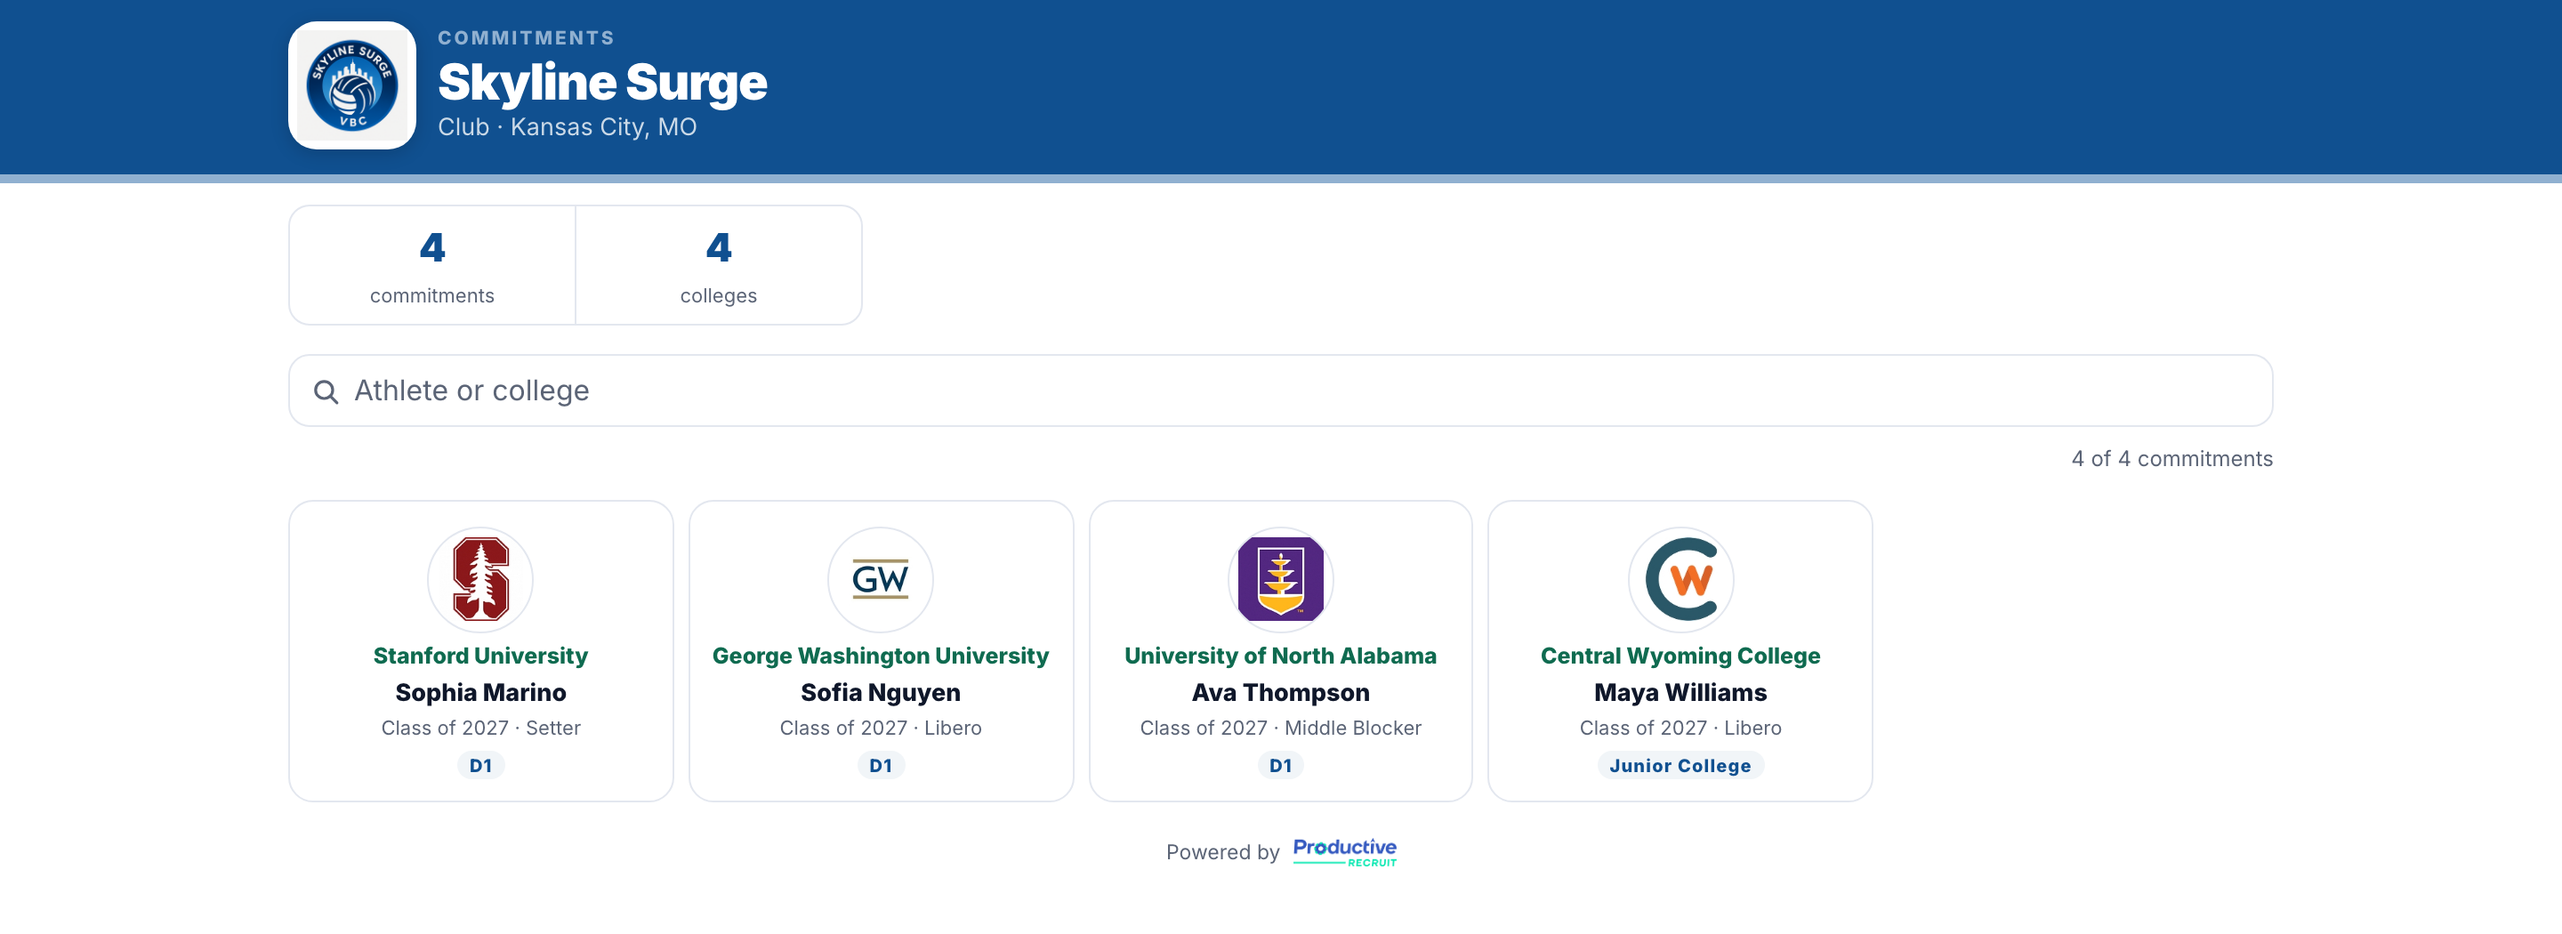This screenshot has width=2562, height=934.
Task: Select athlete name Sophia Marino
Action: click(x=480, y=692)
